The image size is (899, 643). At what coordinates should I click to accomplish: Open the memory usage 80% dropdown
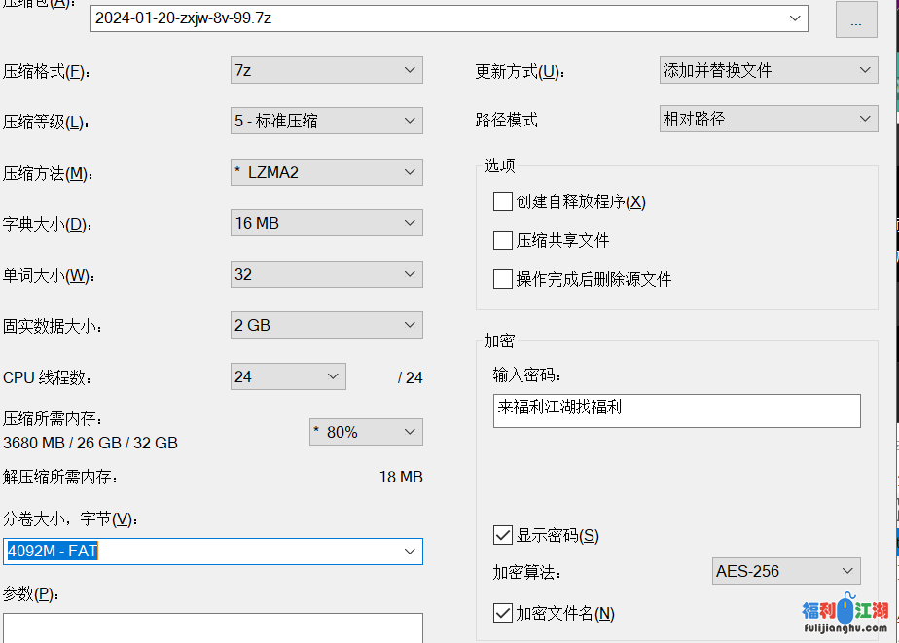(x=366, y=432)
